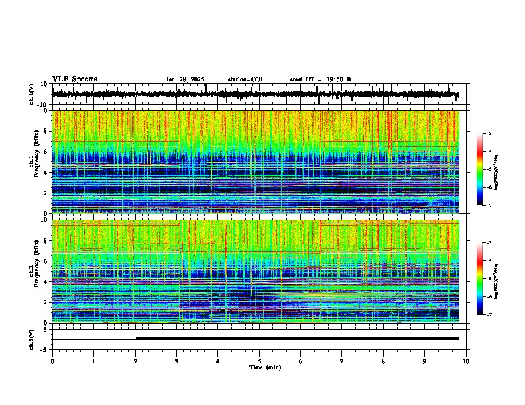Click the "-3" label on ch.2 color bar
This screenshot has height=405, width=525.
[x=489, y=243]
